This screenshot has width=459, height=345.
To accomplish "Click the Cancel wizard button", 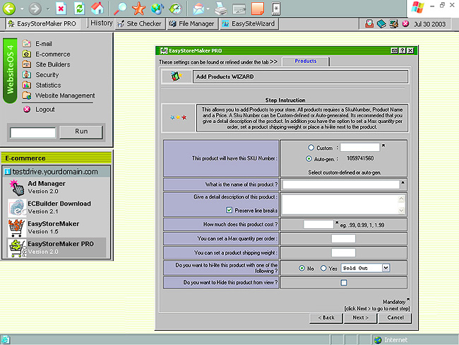I will click(x=395, y=318).
